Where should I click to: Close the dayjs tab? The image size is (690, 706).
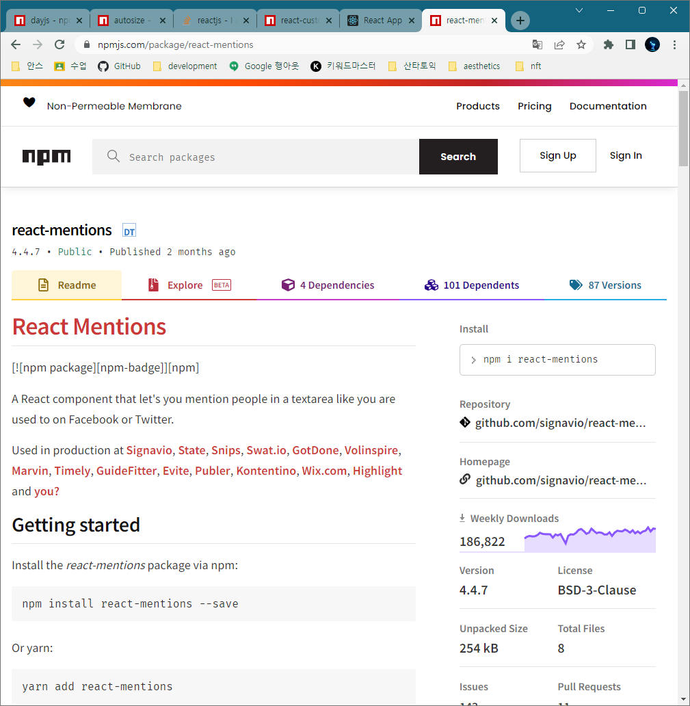click(x=79, y=21)
